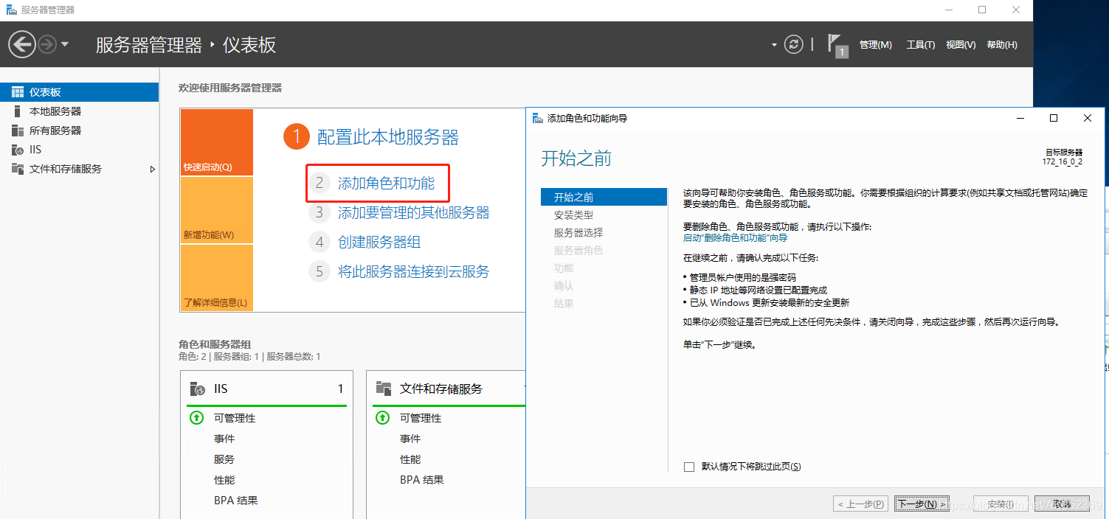The width and height of the screenshot is (1109, 519).
Task: Click green status icon in 文件和存储服务 tile
Action: (382, 418)
